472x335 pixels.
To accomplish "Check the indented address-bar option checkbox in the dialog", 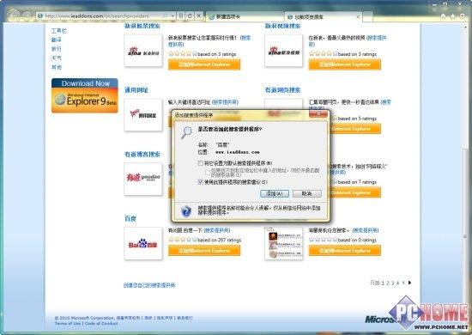I will coord(208,173).
